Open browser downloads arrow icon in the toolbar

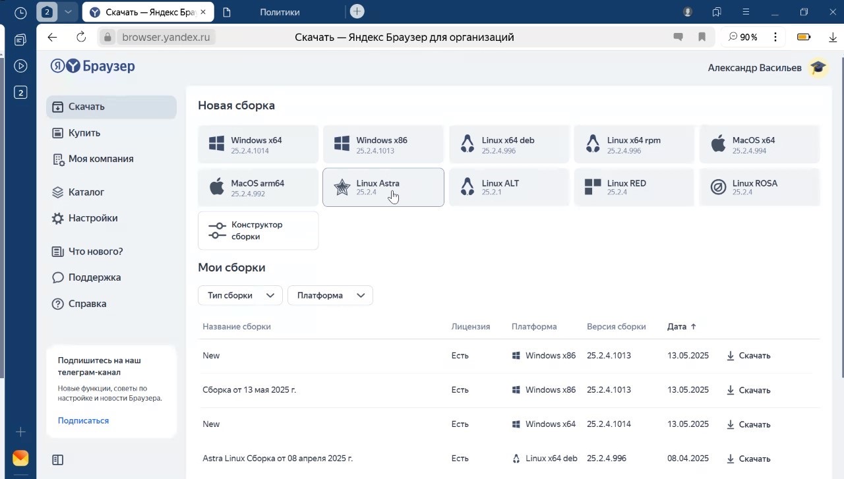point(833,38)
